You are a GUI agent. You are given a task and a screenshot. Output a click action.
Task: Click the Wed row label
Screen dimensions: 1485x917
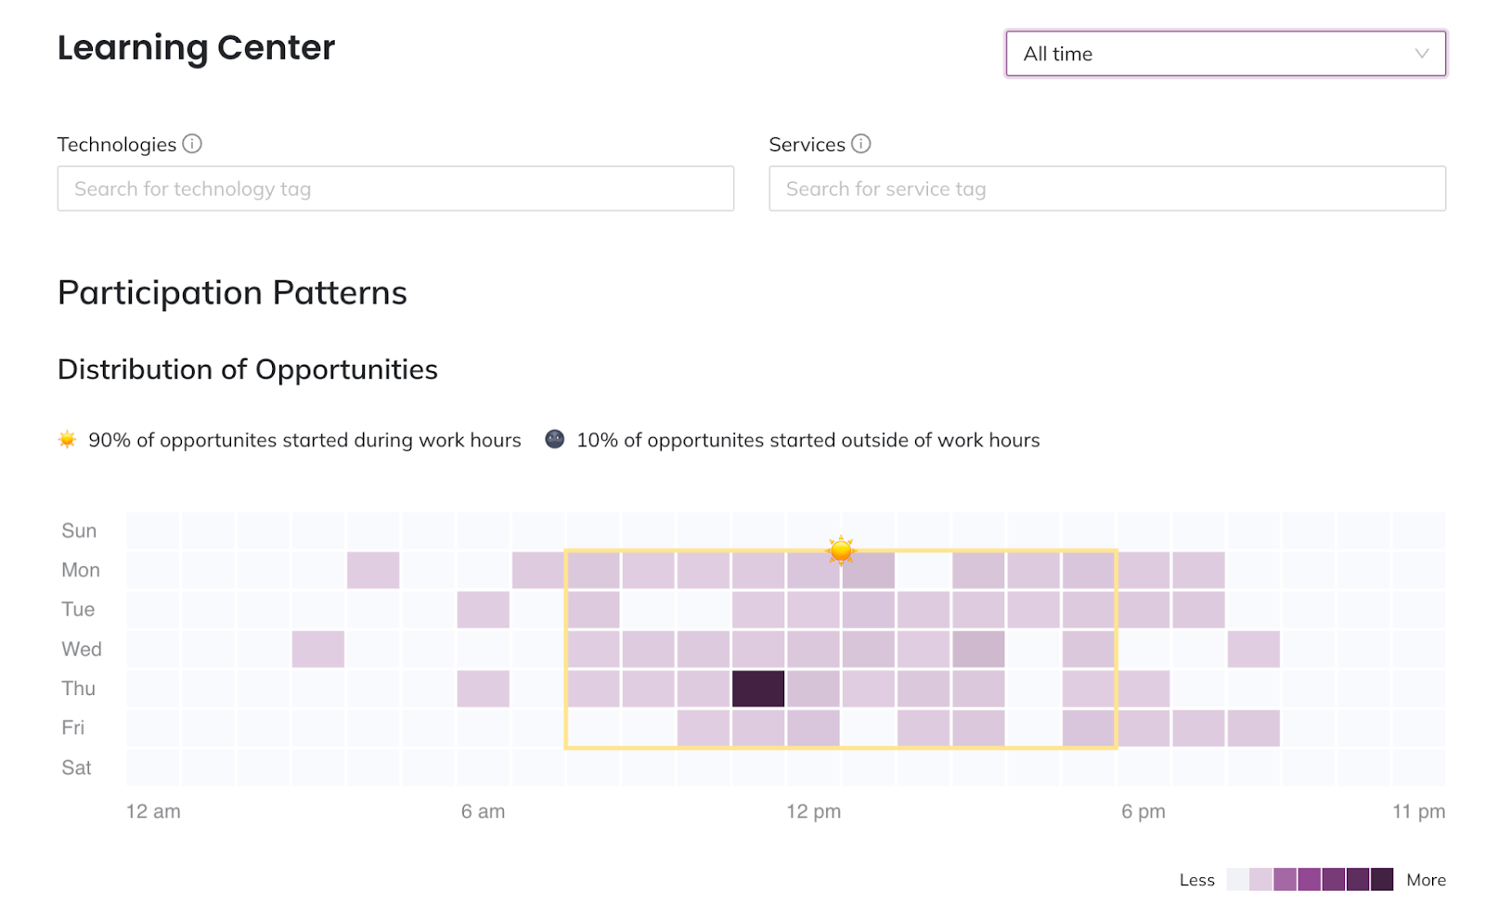click(82, 649)
